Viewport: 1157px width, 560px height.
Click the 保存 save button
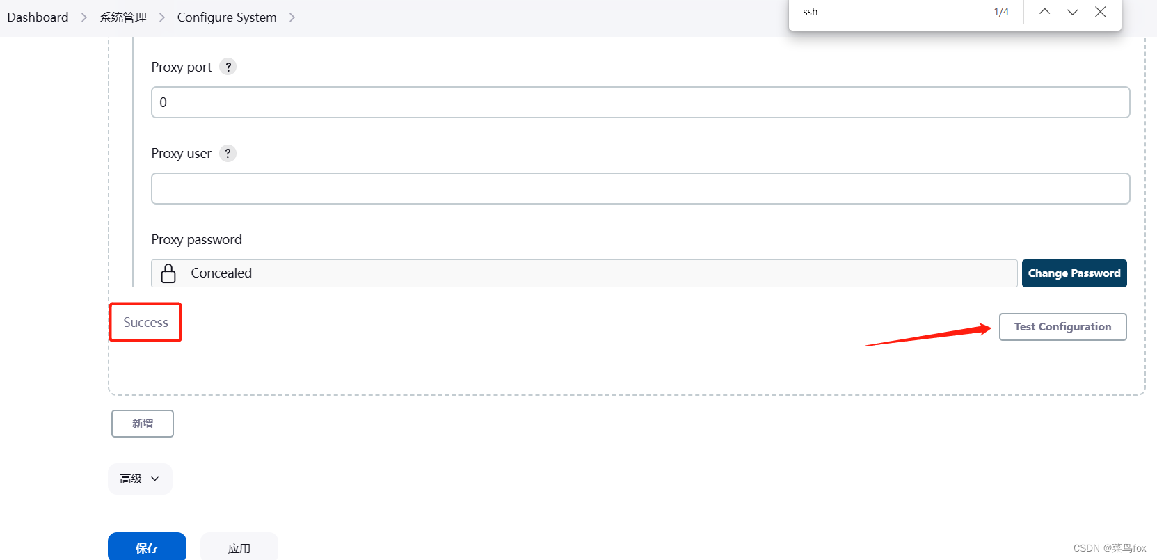(x=147, y=547)
